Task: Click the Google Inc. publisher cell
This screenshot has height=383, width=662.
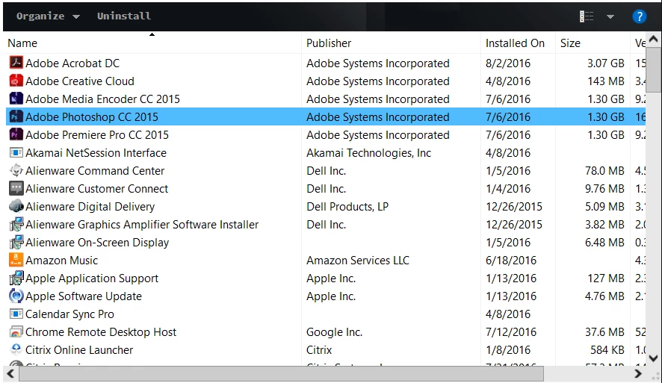Action: click(x=334, y=332)
